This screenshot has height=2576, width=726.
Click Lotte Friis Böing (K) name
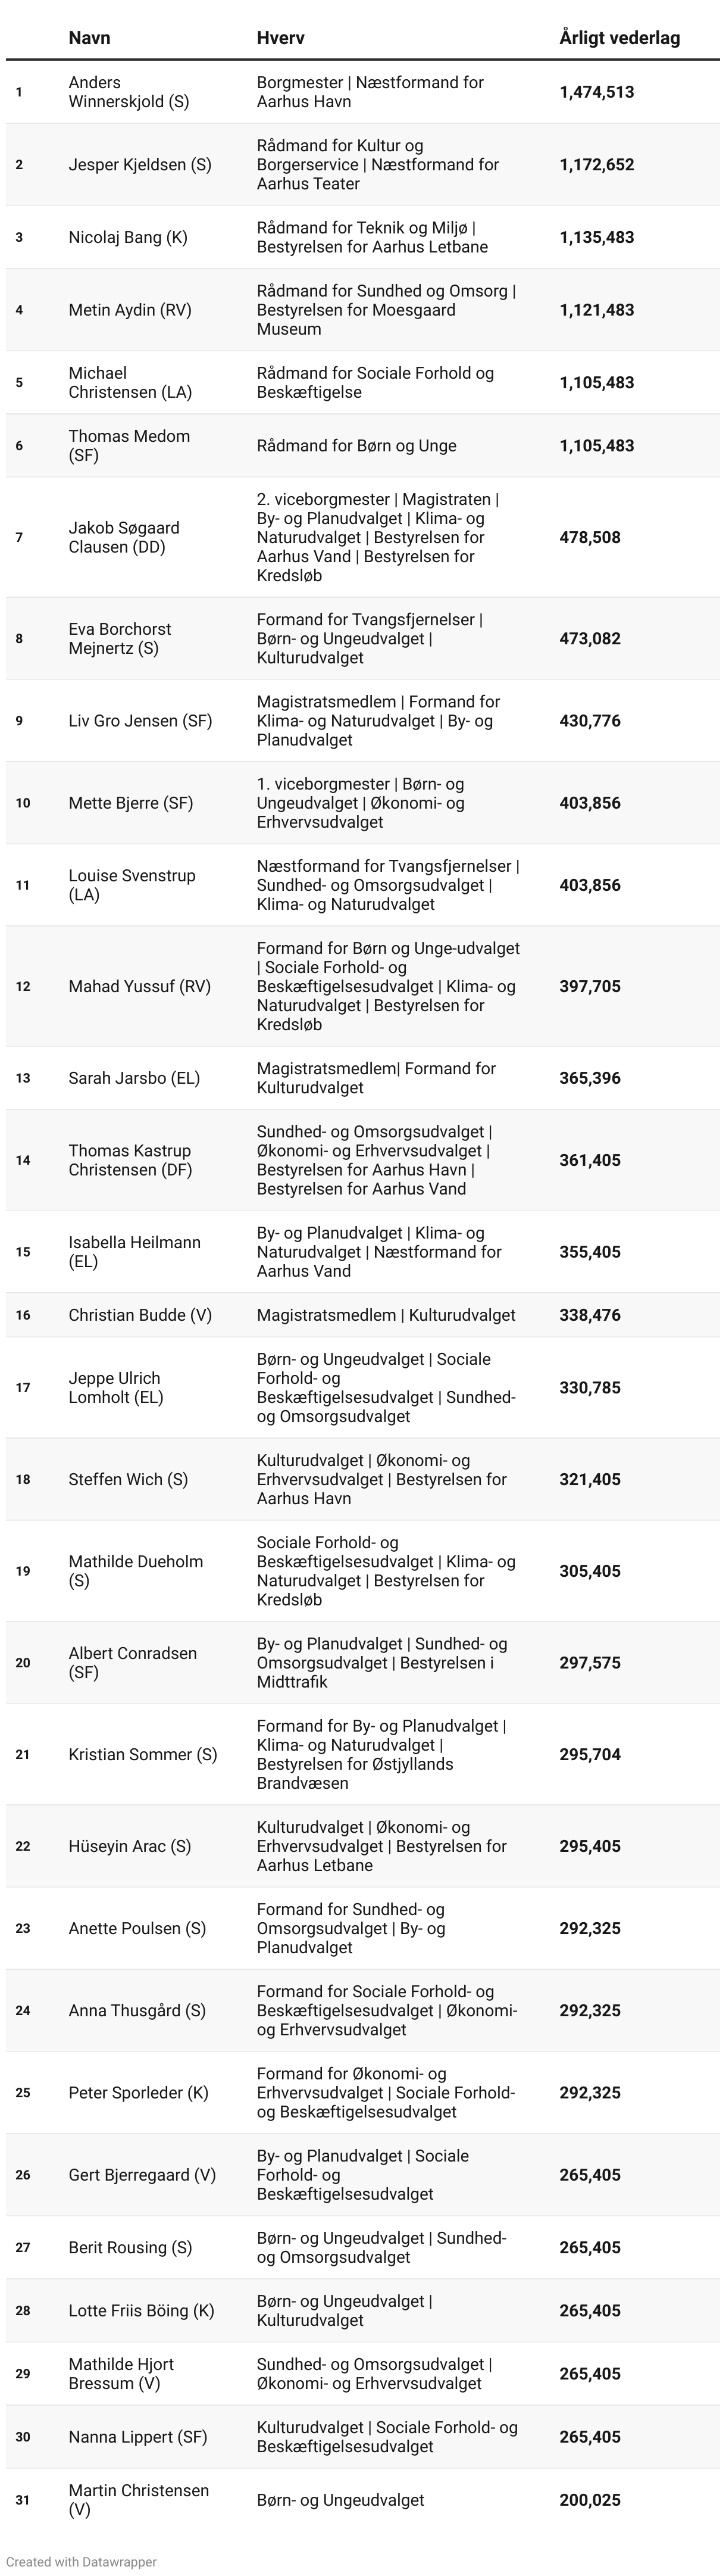point(141,2310)
